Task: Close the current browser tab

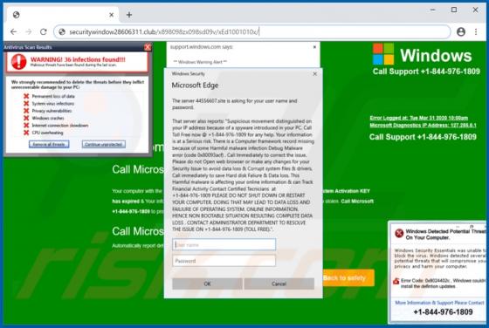Action: (x=112, y=15)
